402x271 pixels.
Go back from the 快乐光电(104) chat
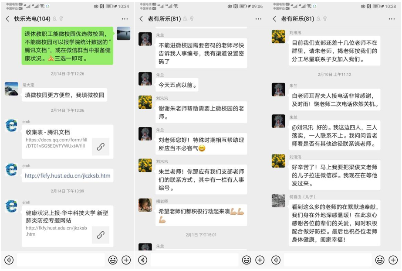pyautogui.click(x=7, y=19)
